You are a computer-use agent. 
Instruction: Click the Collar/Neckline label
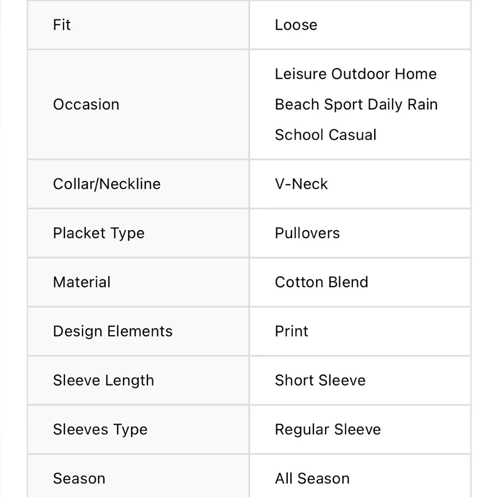point(107,184)
